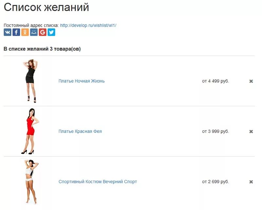Share wishlist on Google
The height and width of the screenshot is (210, 262).
tap(43, 32)
